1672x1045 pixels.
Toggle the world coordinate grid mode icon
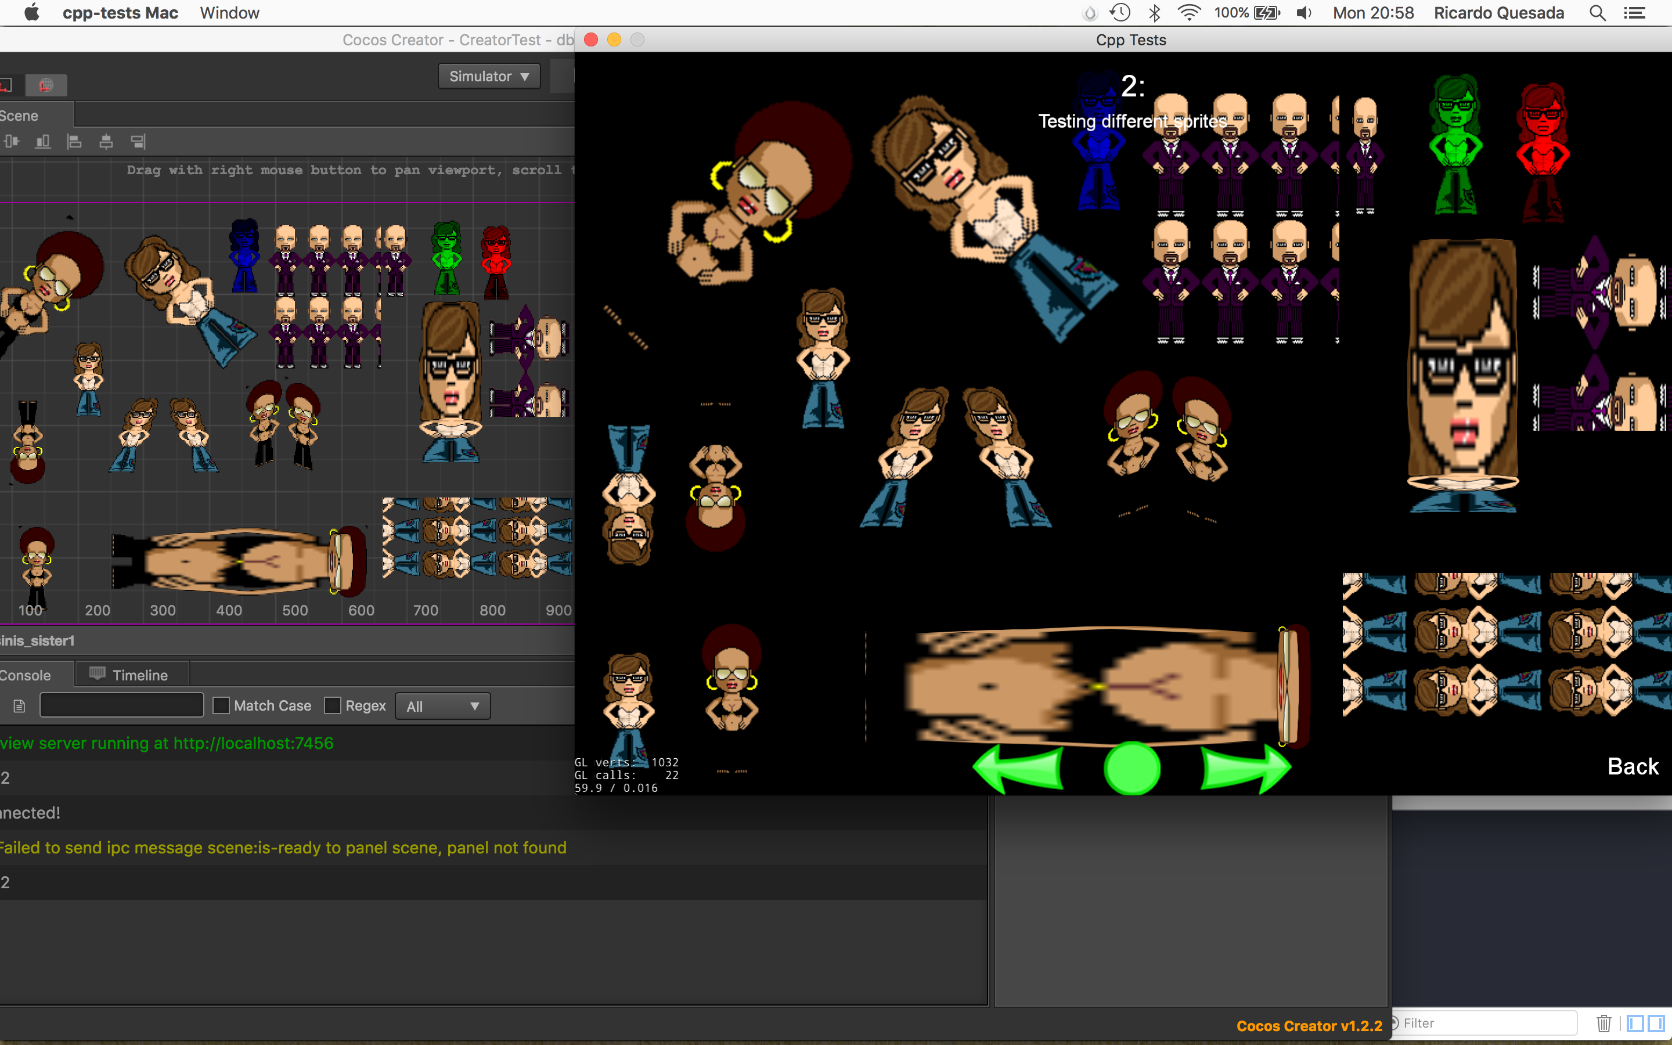coord(46,85)
